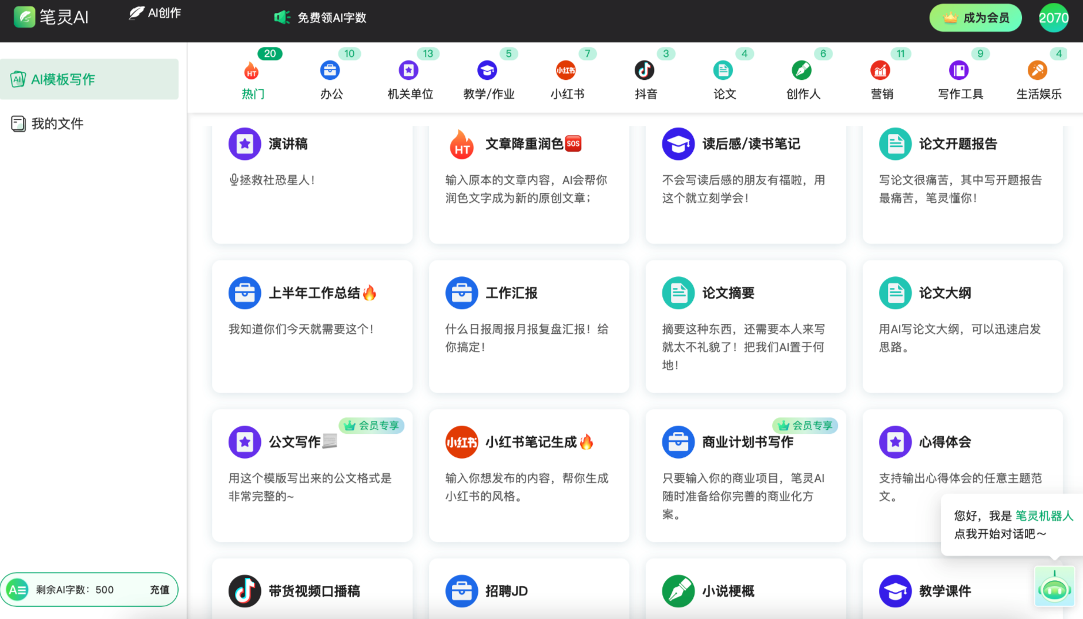Click the 演讲稿 purple star icon
The width and height of the screenshot is (1083, 619).
(x=245, y=144)
